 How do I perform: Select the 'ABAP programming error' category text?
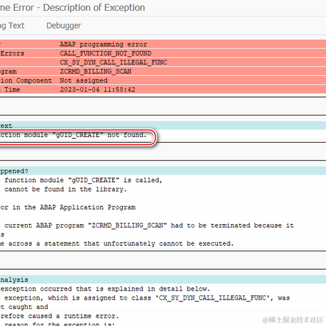pos(103,44)
